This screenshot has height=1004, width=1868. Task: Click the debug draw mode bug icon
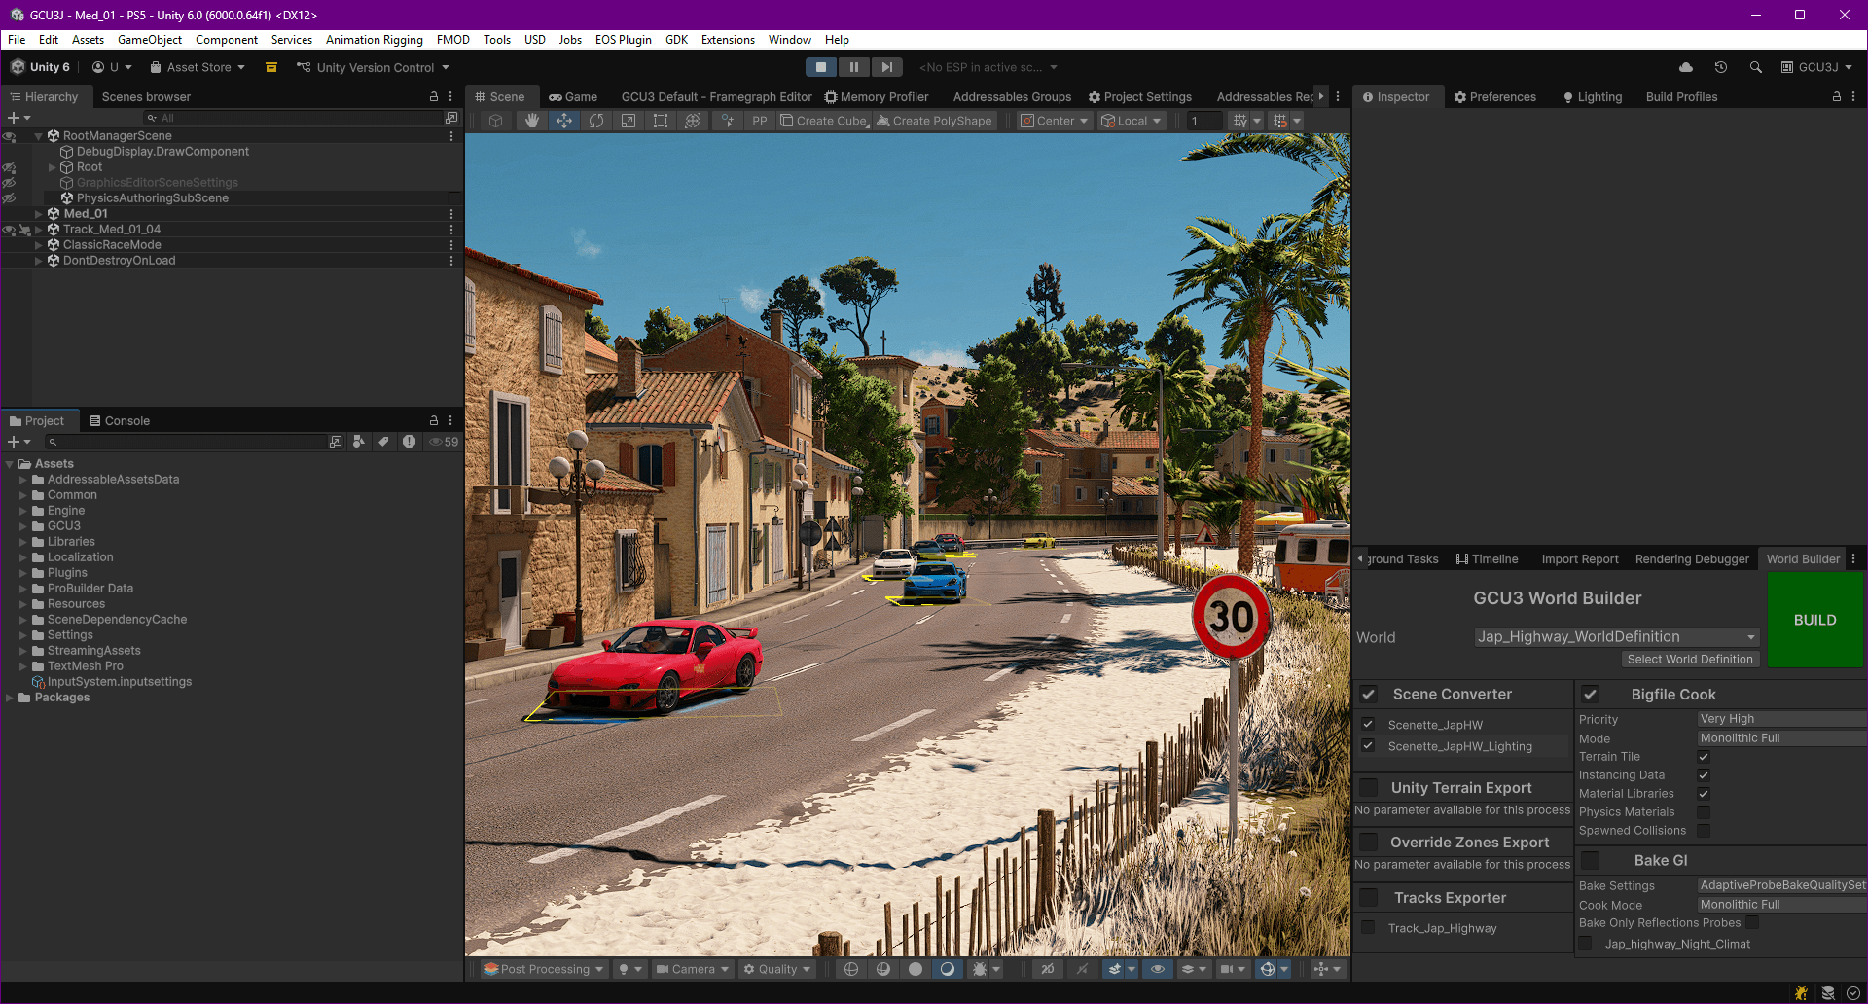pos(980,969)
